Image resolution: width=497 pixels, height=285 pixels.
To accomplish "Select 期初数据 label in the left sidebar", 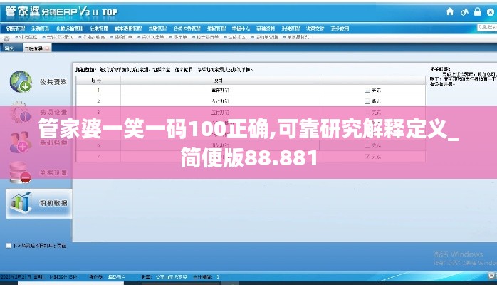I will (x=53, y=203).
